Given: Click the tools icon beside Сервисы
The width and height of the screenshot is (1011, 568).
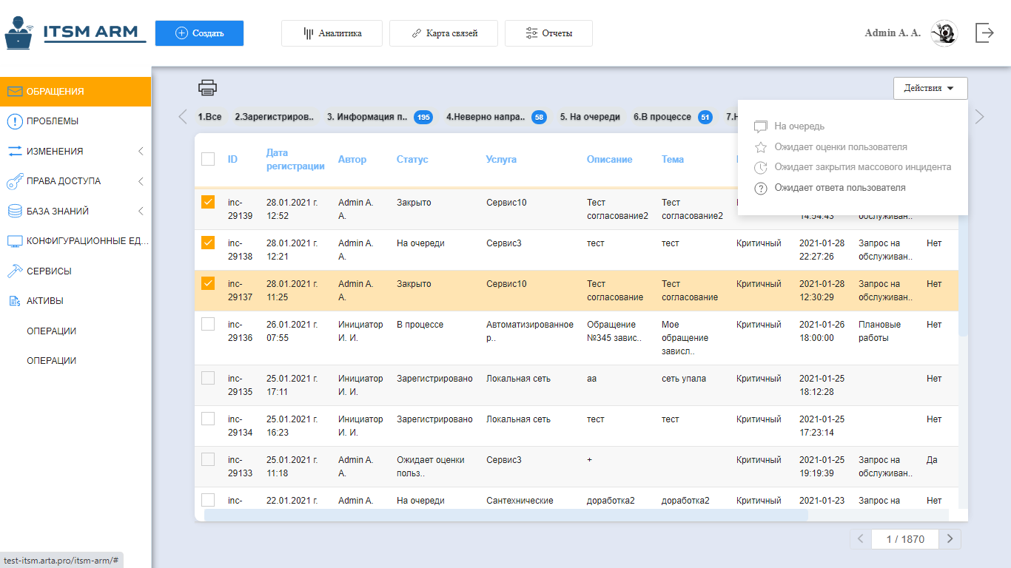Looking at the screenshot, I should pyautogui.click(x=15, y=271).
